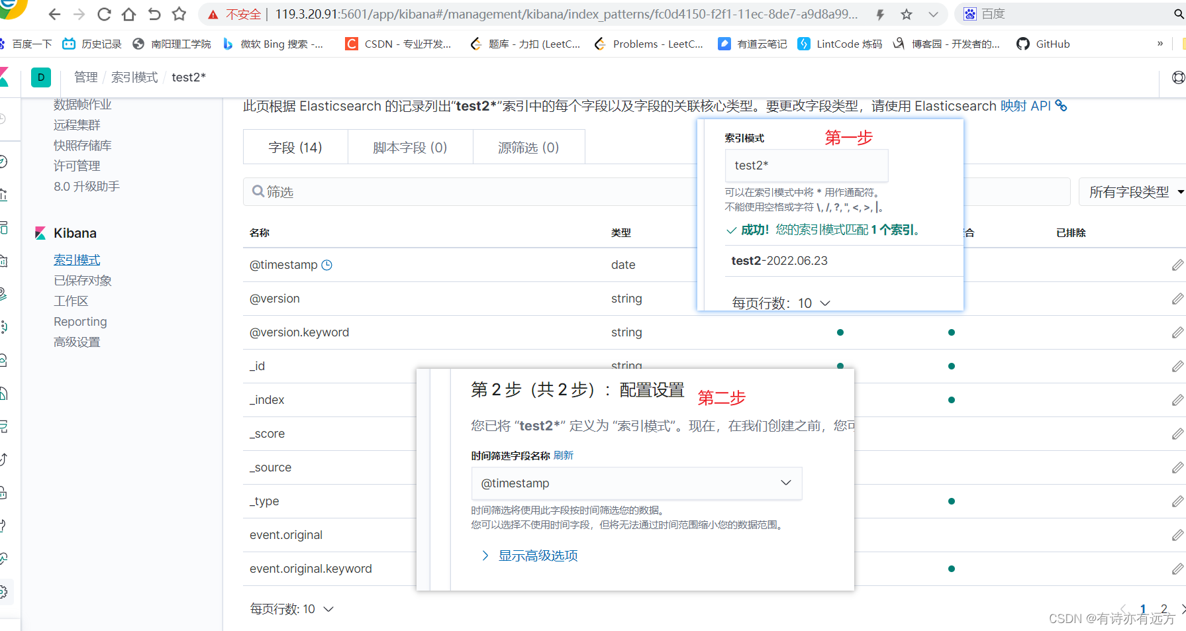Sort by 名称 column header
This screenshot has height=631, width=1186.
click(x=260, y=233)
